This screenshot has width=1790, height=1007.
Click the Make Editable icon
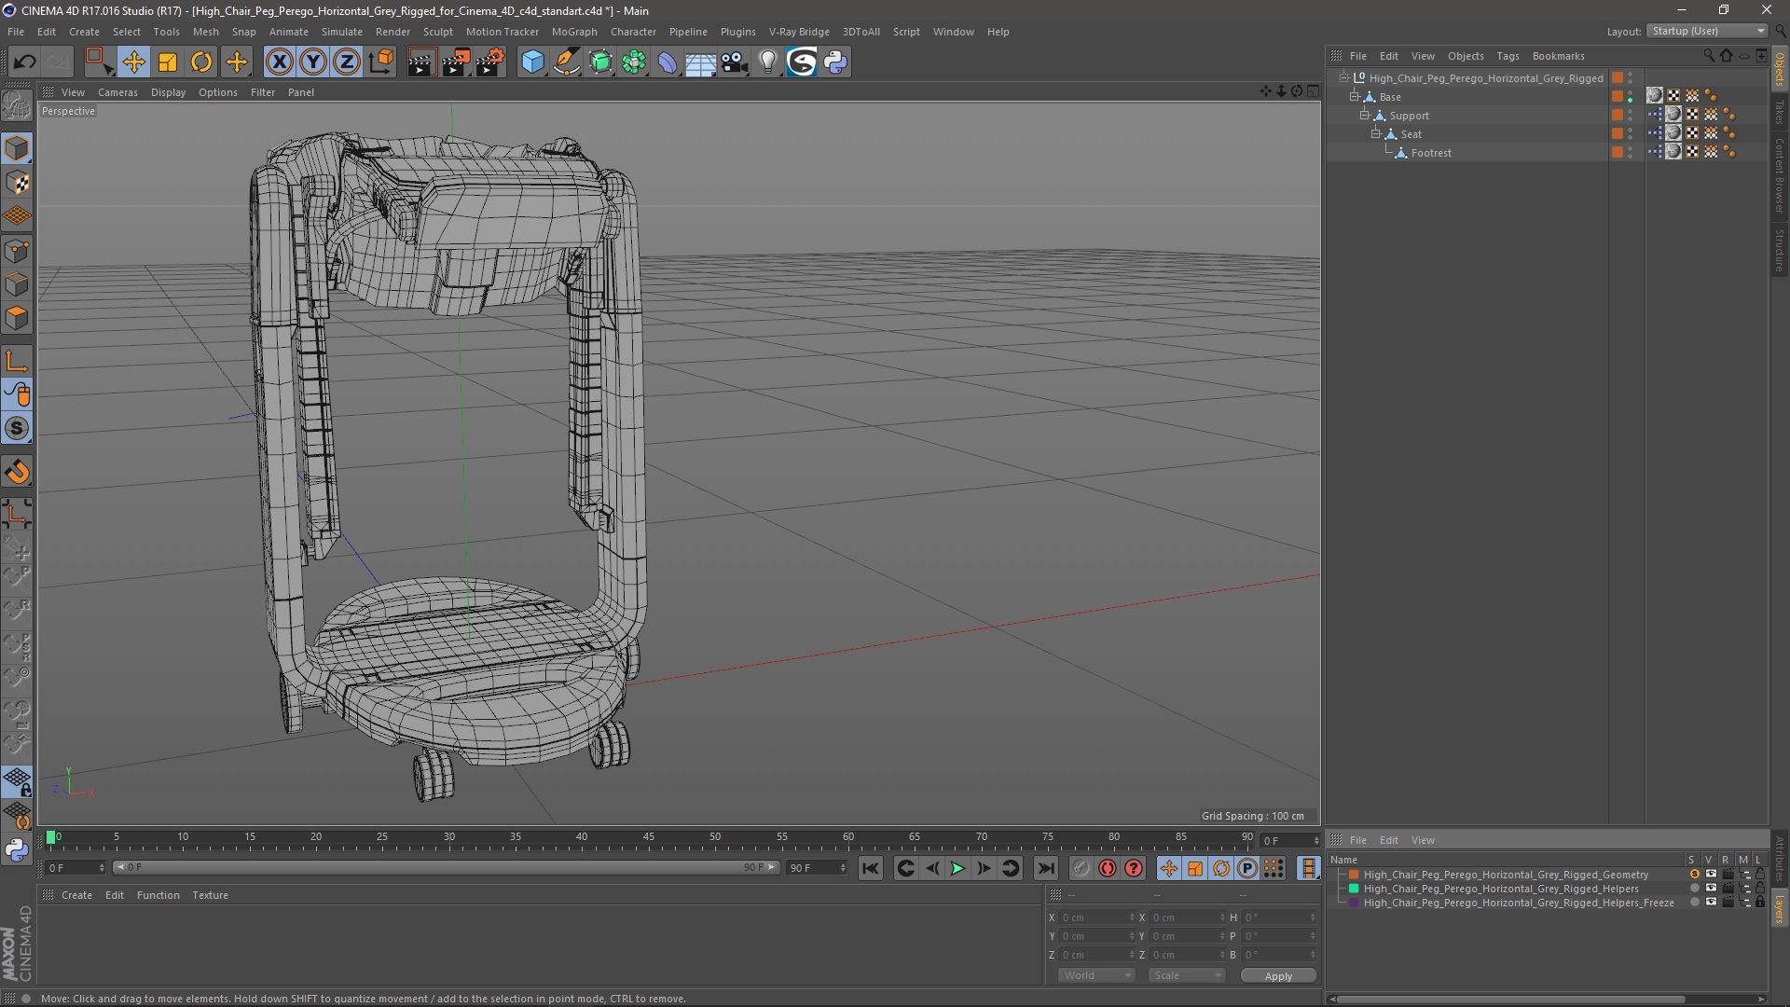click(x=17, y=106)
